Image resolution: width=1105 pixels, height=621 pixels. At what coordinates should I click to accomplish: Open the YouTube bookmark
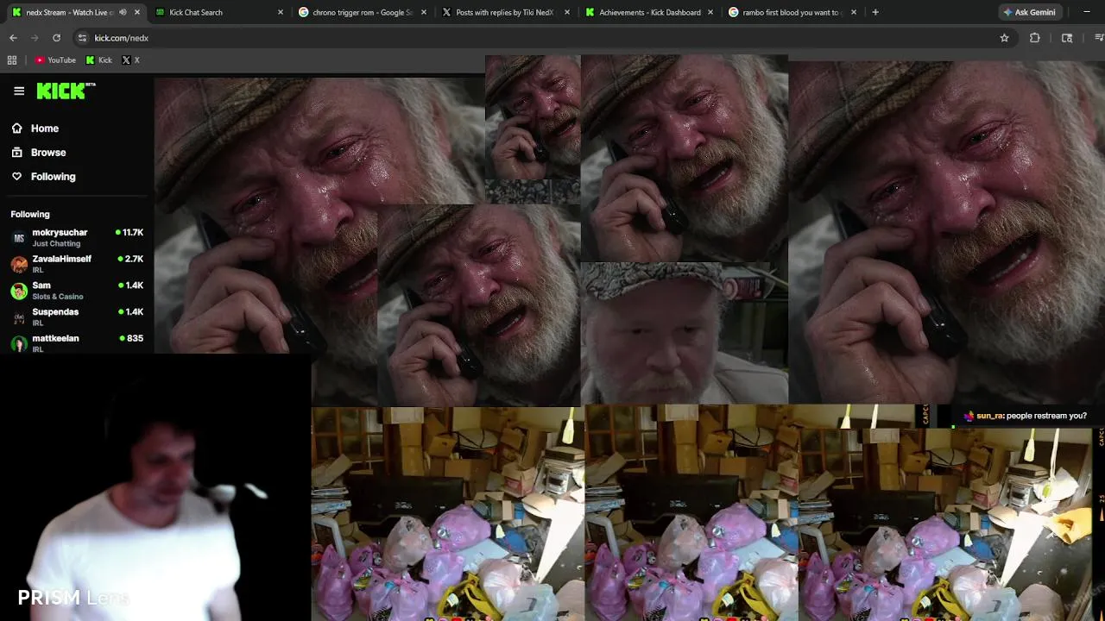coord(55,60)
